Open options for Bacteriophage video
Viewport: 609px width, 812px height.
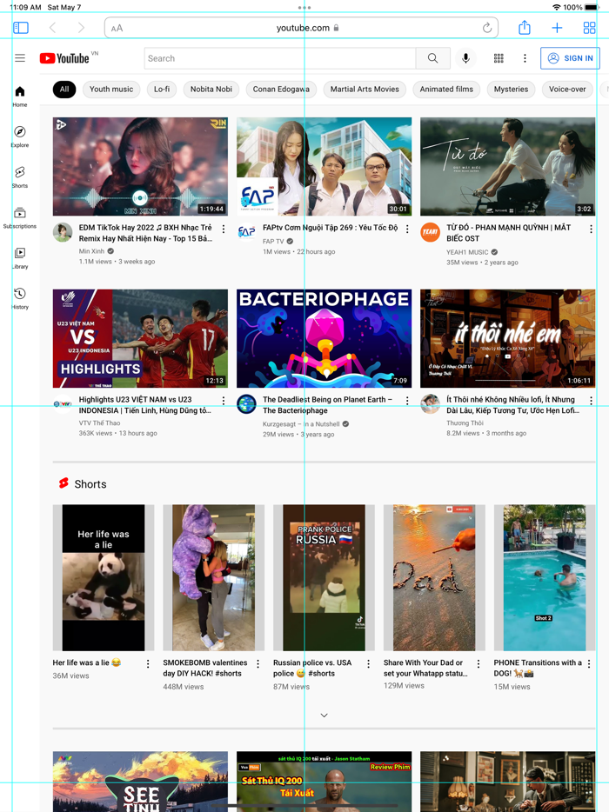pyautogui.click(x=407, y=401)
